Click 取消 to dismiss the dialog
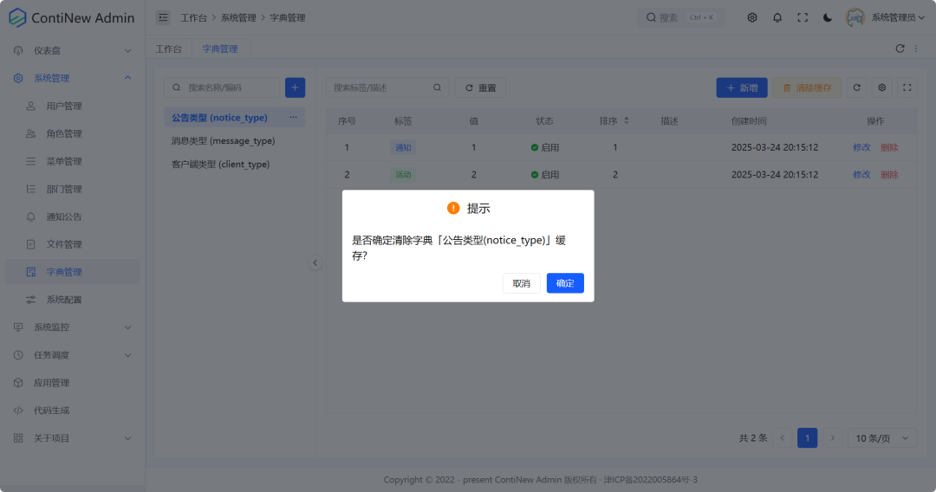The height and width of the screenshot is (492, 936). point(521,283)
